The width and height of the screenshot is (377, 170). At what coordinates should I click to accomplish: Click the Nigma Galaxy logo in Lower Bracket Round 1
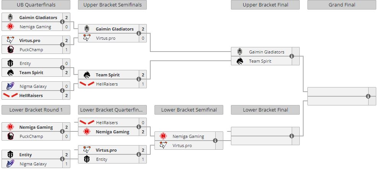tap(10, 164)
